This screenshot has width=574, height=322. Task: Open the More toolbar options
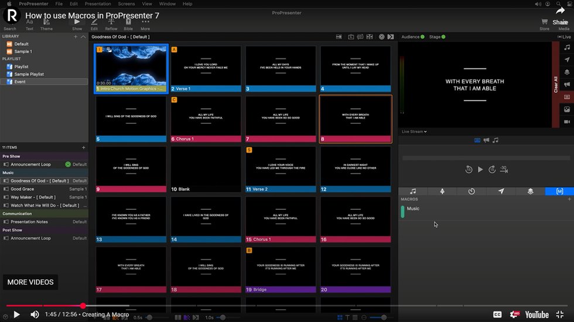pos(145,25)
